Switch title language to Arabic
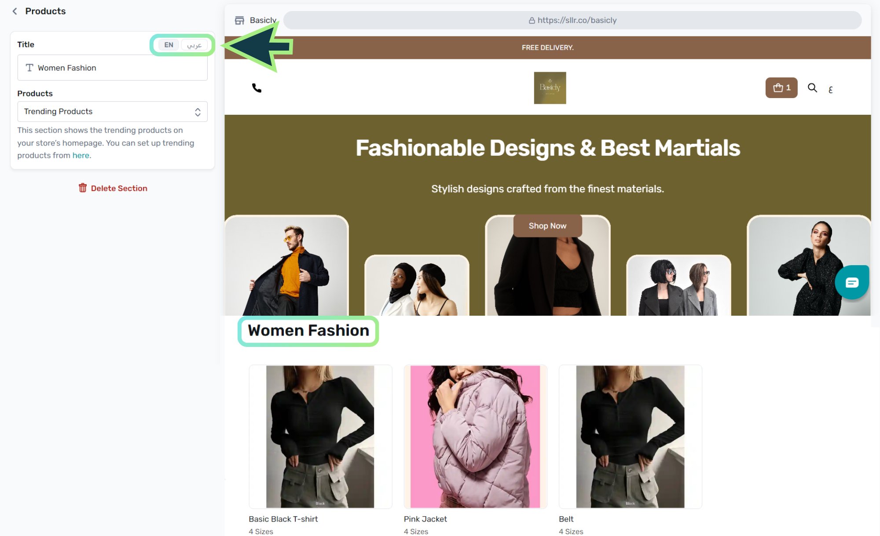The width and height of the screenshot is (880, 536). [x=194, y=45]
